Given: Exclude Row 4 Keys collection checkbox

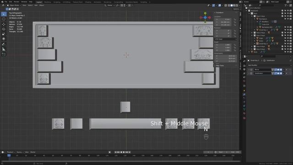Looking at the screenshot, I should [x=282, y=46].
